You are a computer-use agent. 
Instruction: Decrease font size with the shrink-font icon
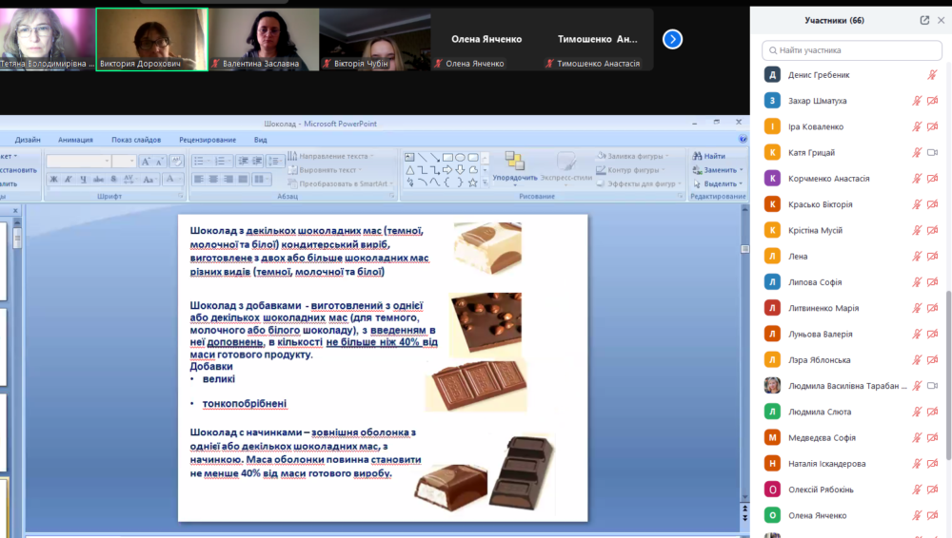coord(159,162)
